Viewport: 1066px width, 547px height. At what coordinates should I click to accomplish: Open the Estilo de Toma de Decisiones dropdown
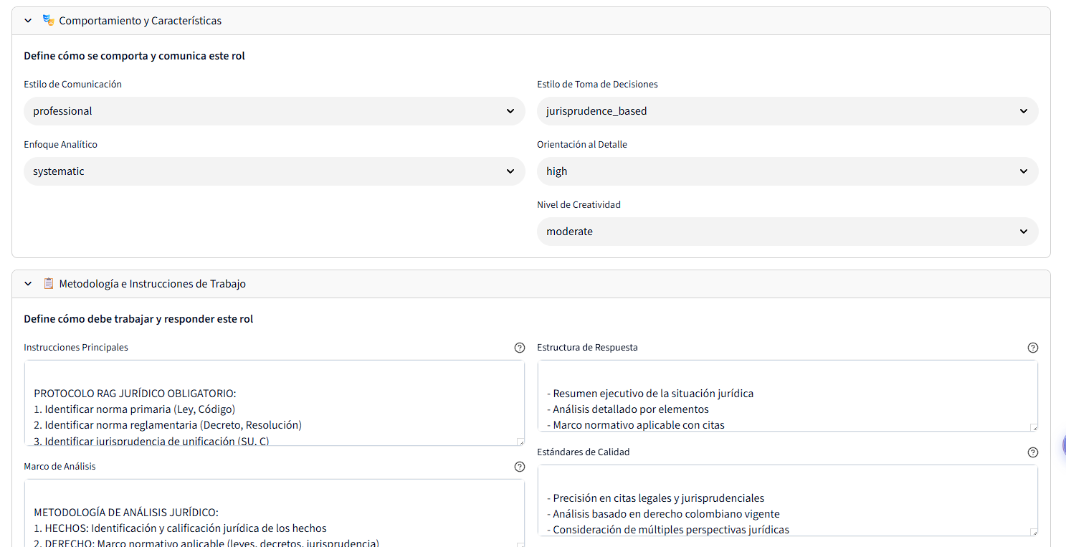pos(787,111)
